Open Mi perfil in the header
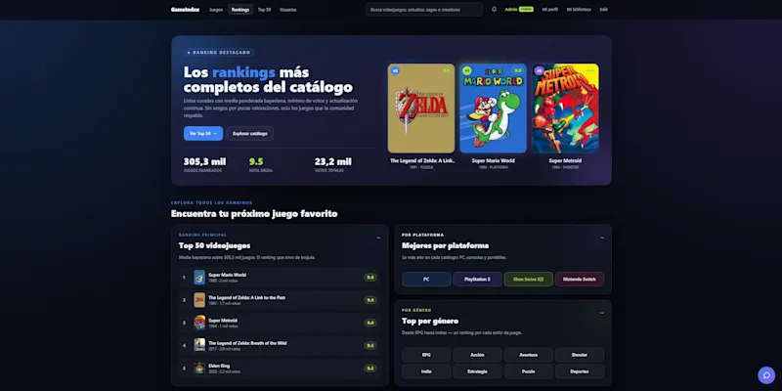782x391 pixels. tap(550, 10)
